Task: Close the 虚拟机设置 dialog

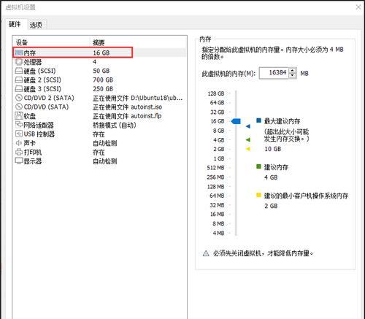Action: (358, 7)
